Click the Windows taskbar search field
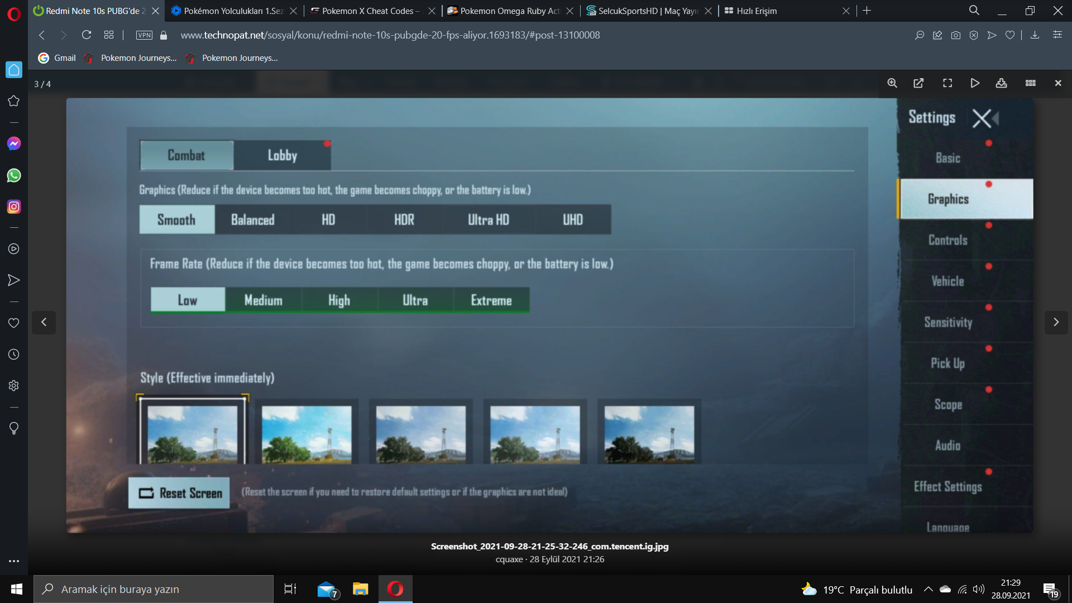 154,589
